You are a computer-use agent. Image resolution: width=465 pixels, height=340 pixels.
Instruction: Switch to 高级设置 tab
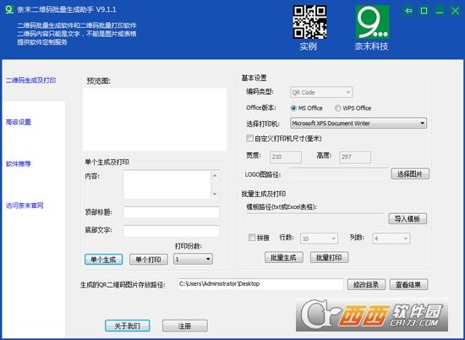coord(19,122)
